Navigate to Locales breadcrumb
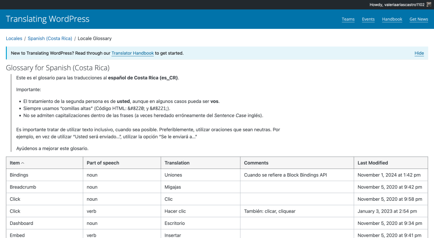 coord(14,39)
